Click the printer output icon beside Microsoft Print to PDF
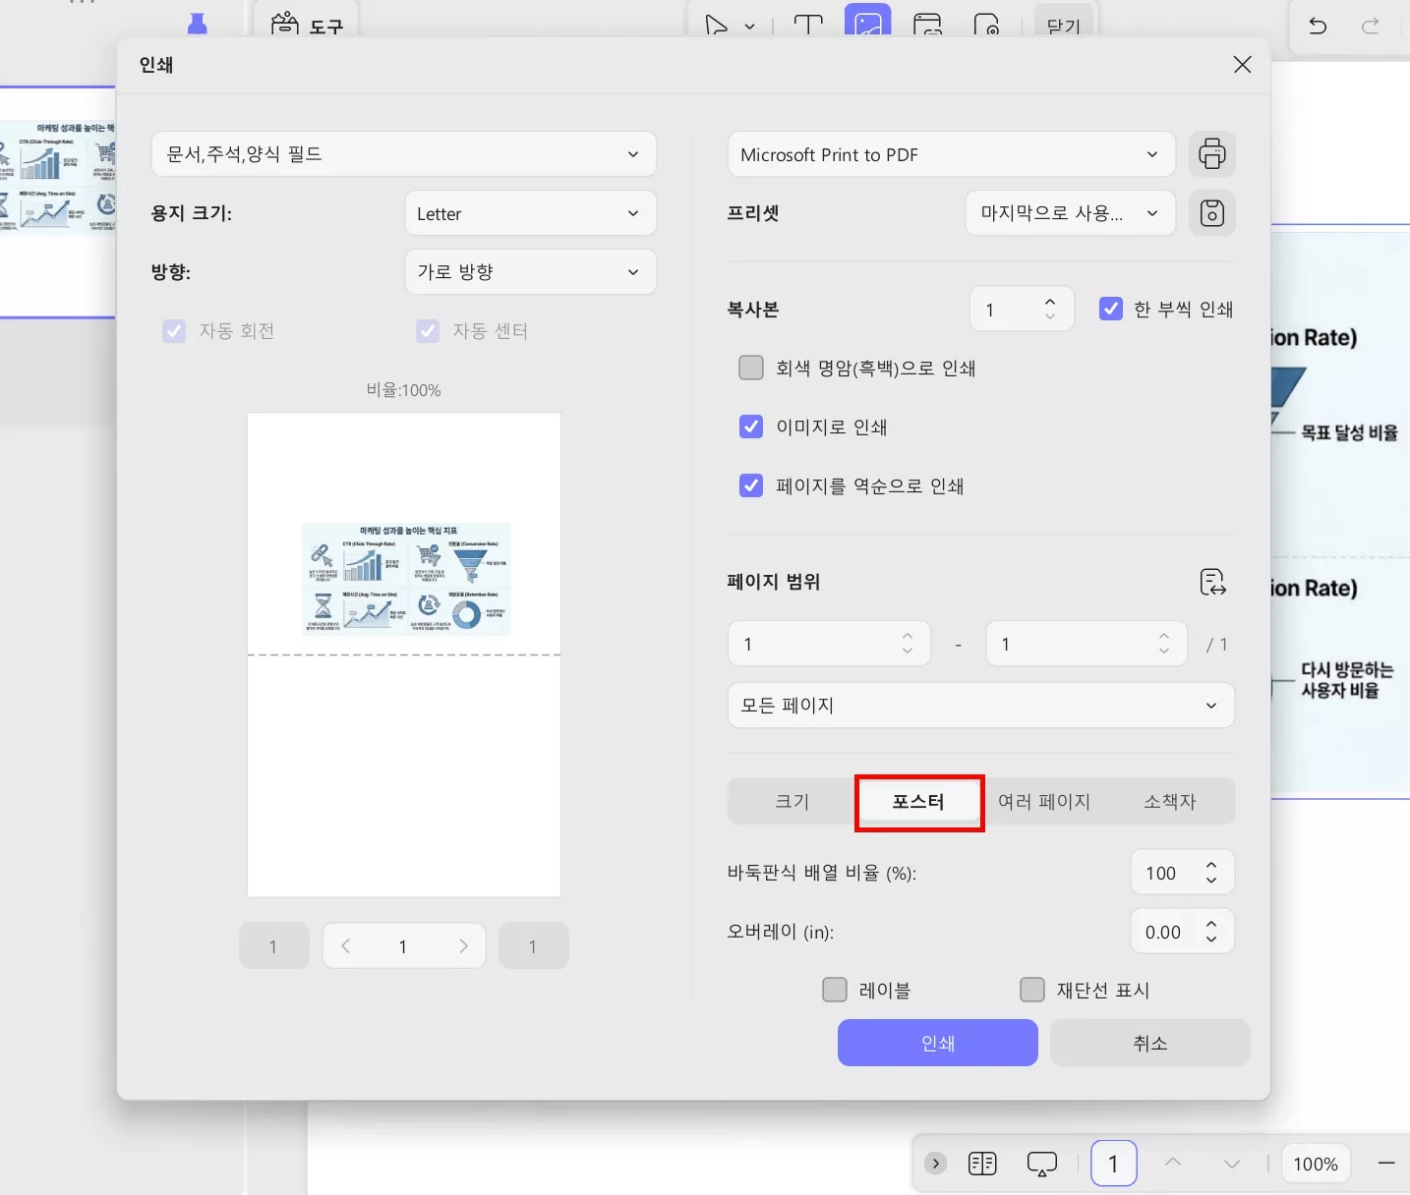 pyautogui.click(x=1212, y=154)
